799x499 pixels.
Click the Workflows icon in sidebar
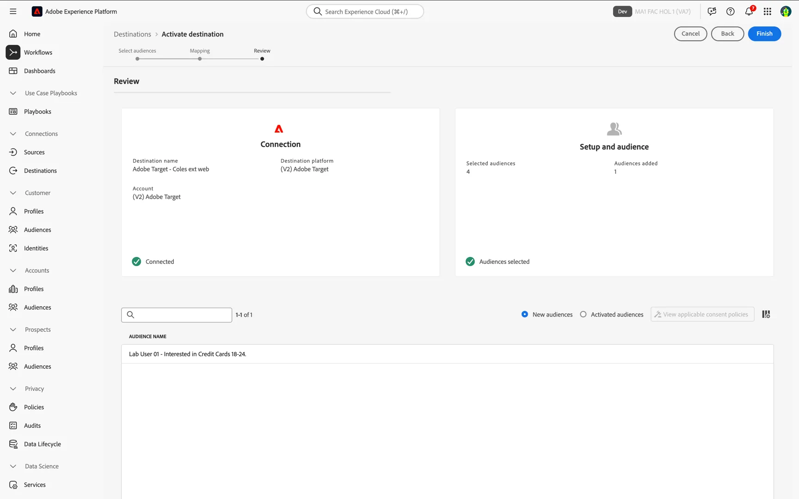point(13,52)
